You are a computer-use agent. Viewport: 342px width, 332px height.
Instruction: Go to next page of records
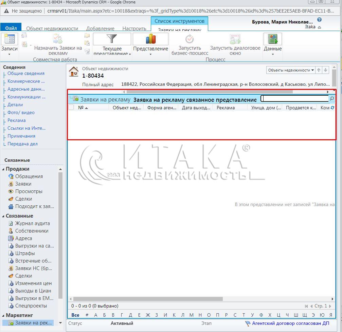tap(330, 306)
